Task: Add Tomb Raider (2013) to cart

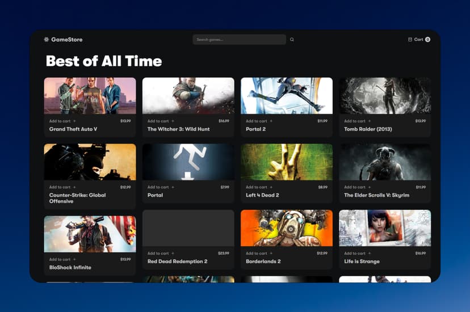Action: (x=358, y=121)
